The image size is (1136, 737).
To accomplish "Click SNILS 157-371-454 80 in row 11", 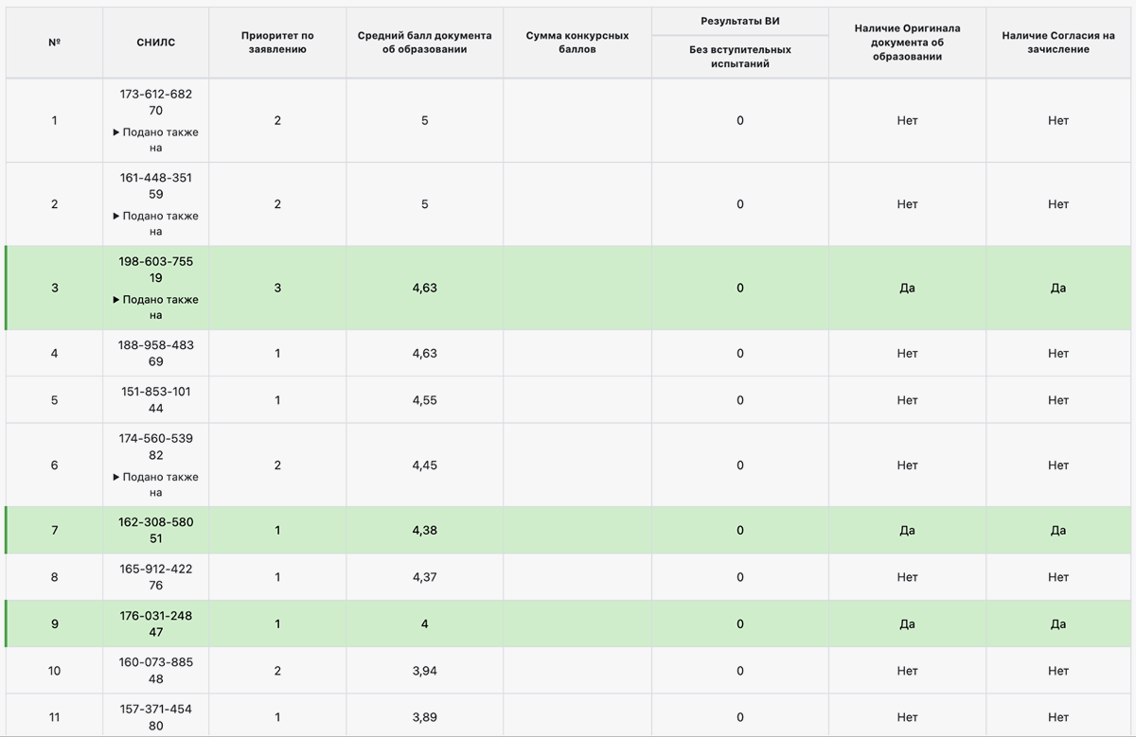I will (x=156, y=717).
